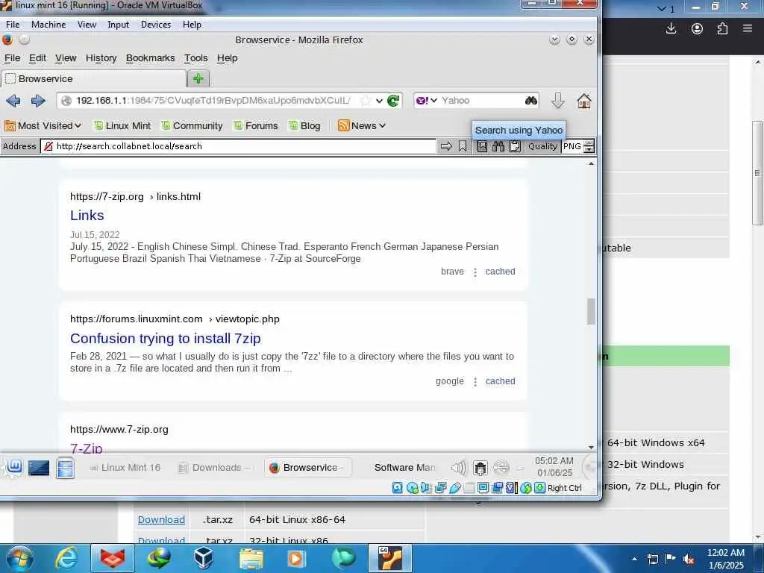Click host browser extensions puzzle icon
Viewport: 764px width, 573px height.
(722, 29)
